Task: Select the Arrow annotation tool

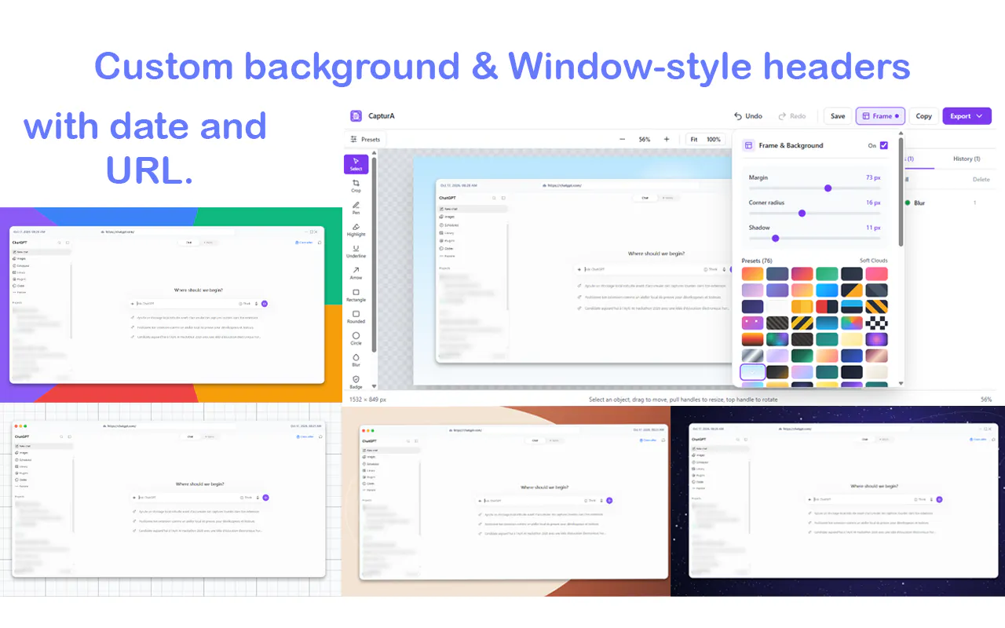Action: pos(356,273)
